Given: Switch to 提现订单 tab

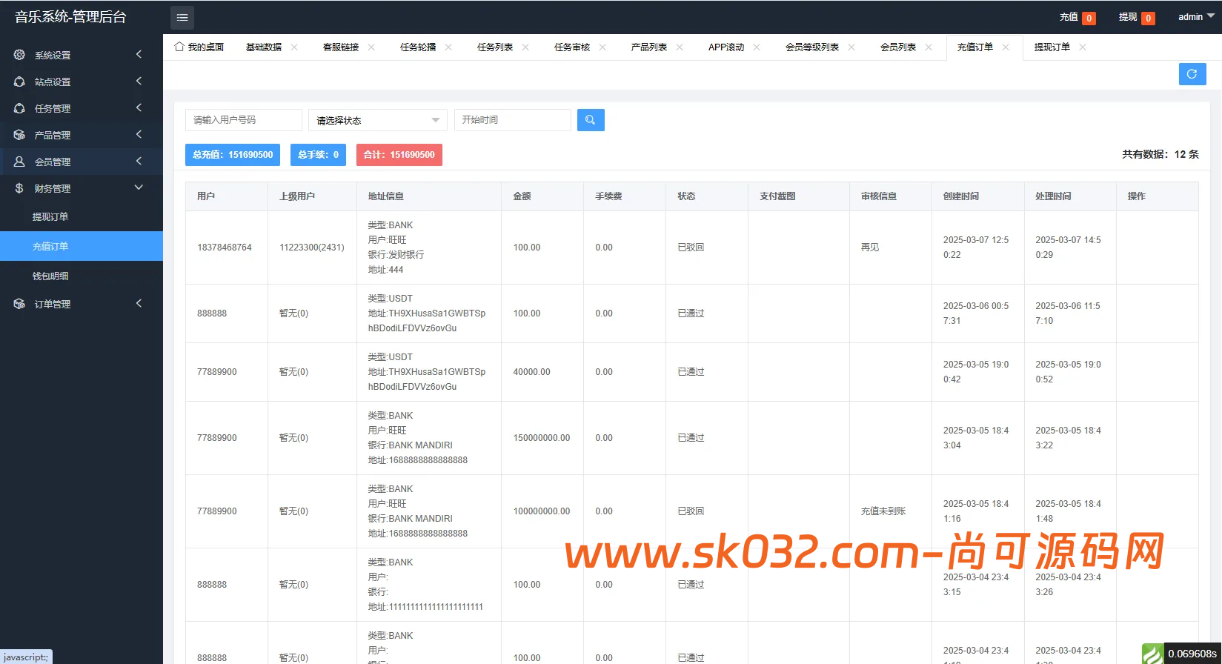Looking at the screenshot, I should 1052,47.
